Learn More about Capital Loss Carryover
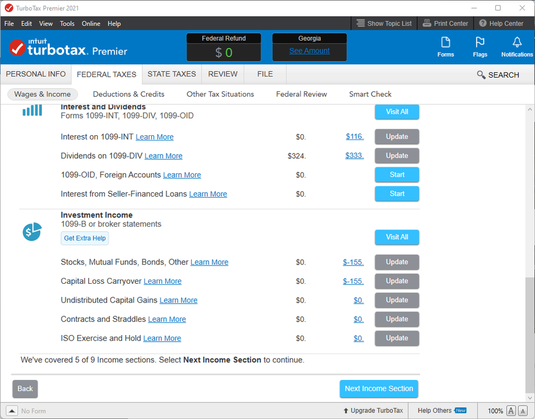This screenshot has height=419, width=535. (162, 281)
